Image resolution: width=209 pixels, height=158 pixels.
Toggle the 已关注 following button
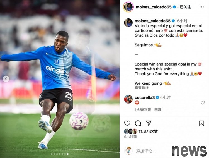[185, 7]
